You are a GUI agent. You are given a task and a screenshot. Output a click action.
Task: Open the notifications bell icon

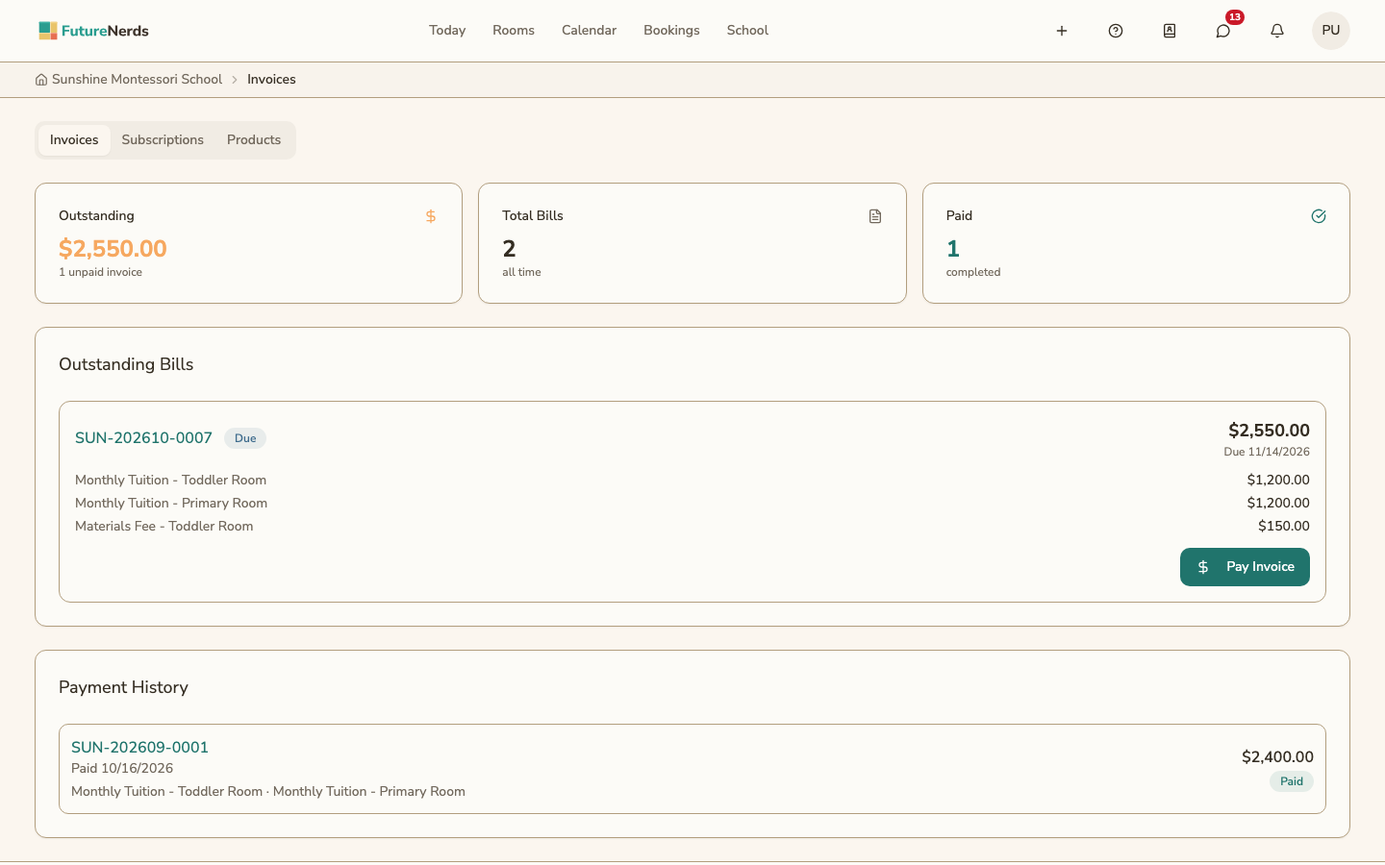(1277, 31)
